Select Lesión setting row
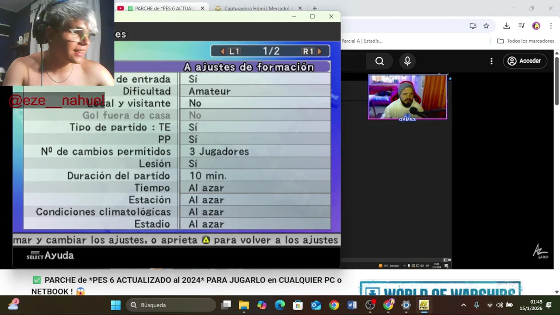 pos(177,164)
